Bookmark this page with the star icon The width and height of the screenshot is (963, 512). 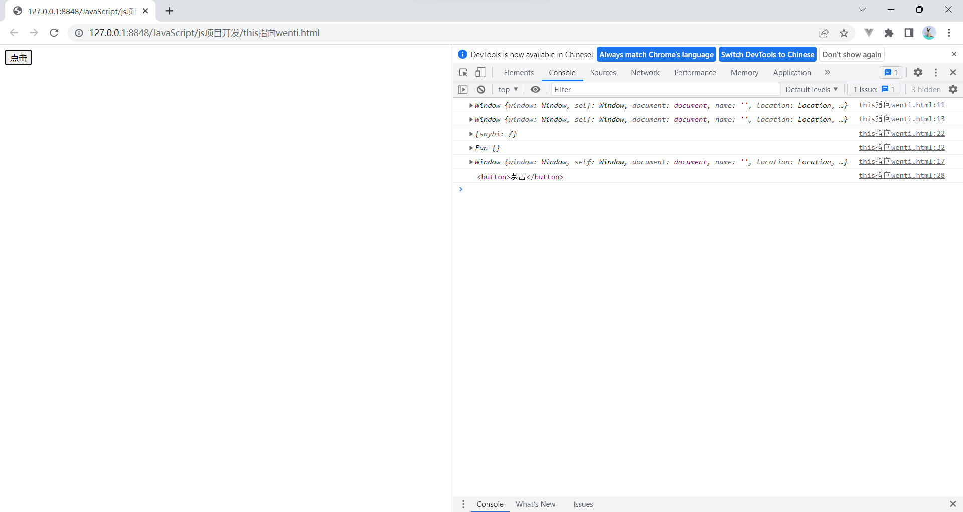[844, 33]
